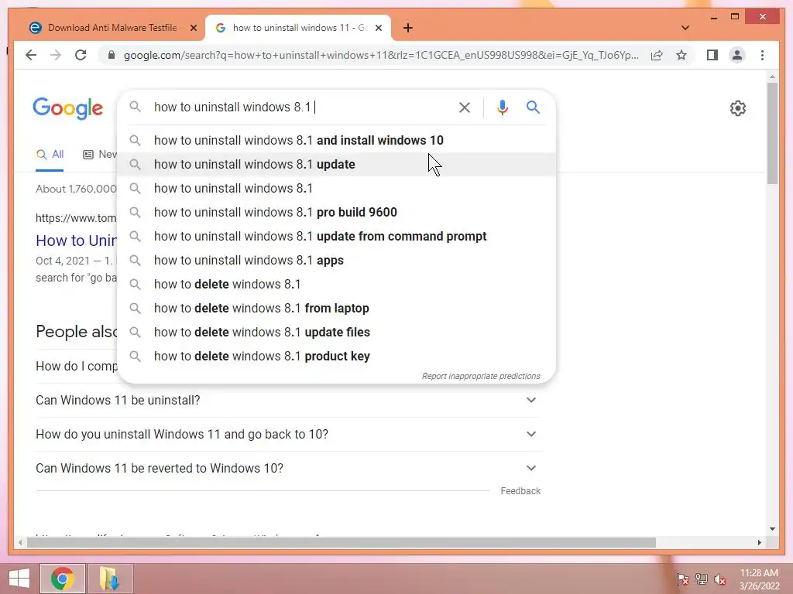The width and height of the screenshot is (793, 594).
Task: Bookmark this page with the star icon
Action: (681, 55)
